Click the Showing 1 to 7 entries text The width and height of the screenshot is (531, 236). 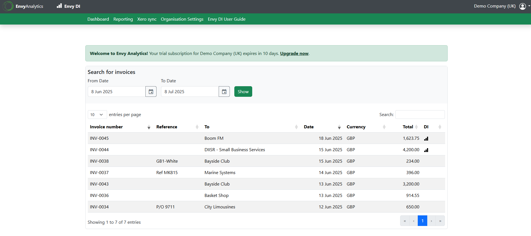[114, 222]
